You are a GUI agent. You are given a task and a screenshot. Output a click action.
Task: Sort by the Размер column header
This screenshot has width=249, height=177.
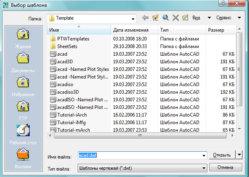[x=221, y=30]
